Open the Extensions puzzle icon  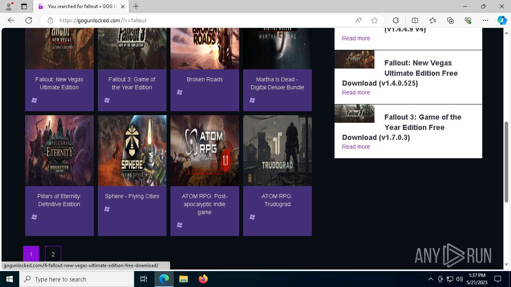(396, 20)
